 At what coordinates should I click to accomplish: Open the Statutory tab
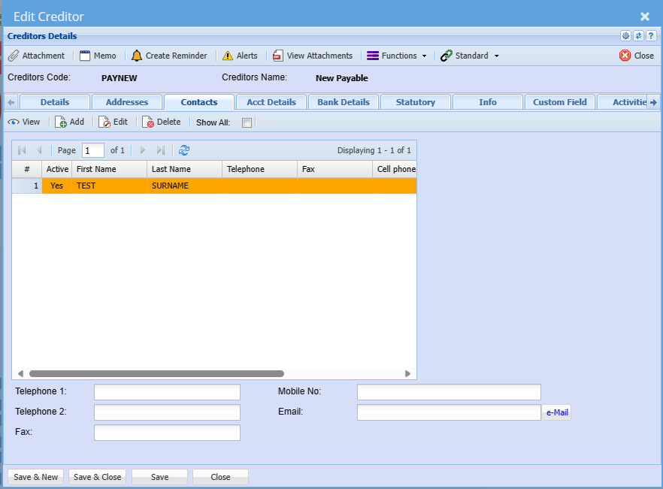tap(415, 102)
